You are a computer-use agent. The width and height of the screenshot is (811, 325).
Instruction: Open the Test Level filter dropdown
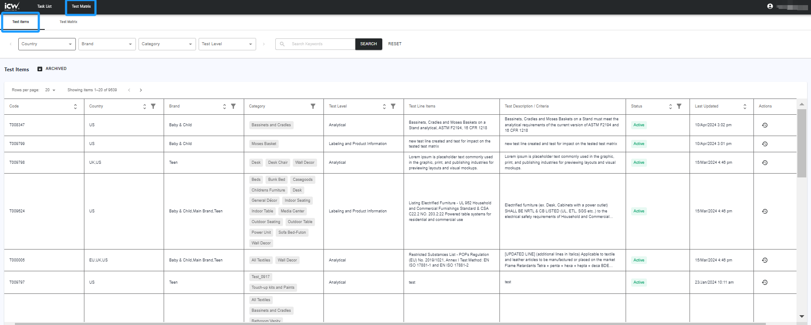[x=227, y=44]
